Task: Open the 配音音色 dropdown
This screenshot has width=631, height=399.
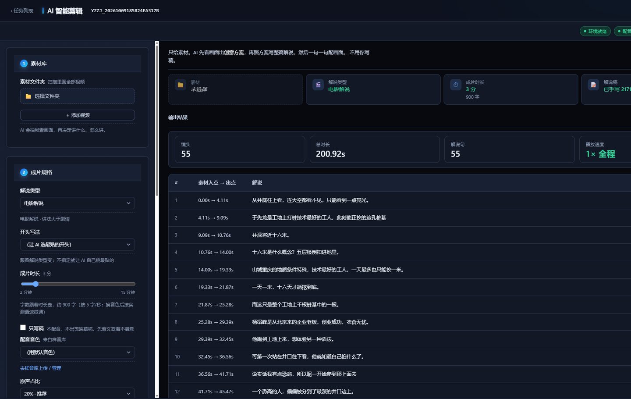Action: point(78,352)
